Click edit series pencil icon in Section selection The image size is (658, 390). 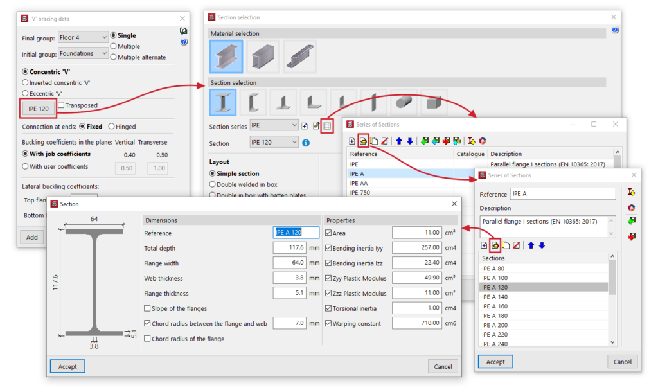(316, 126)
